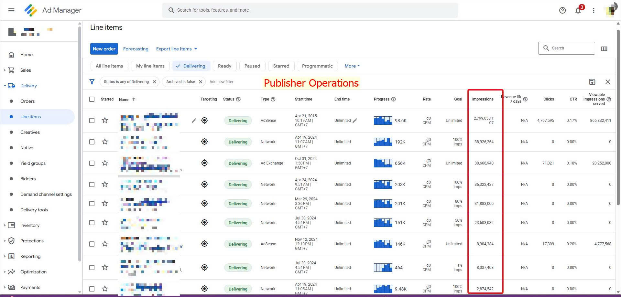
Task: Select the Starred tab
Action: click(281, 66)
